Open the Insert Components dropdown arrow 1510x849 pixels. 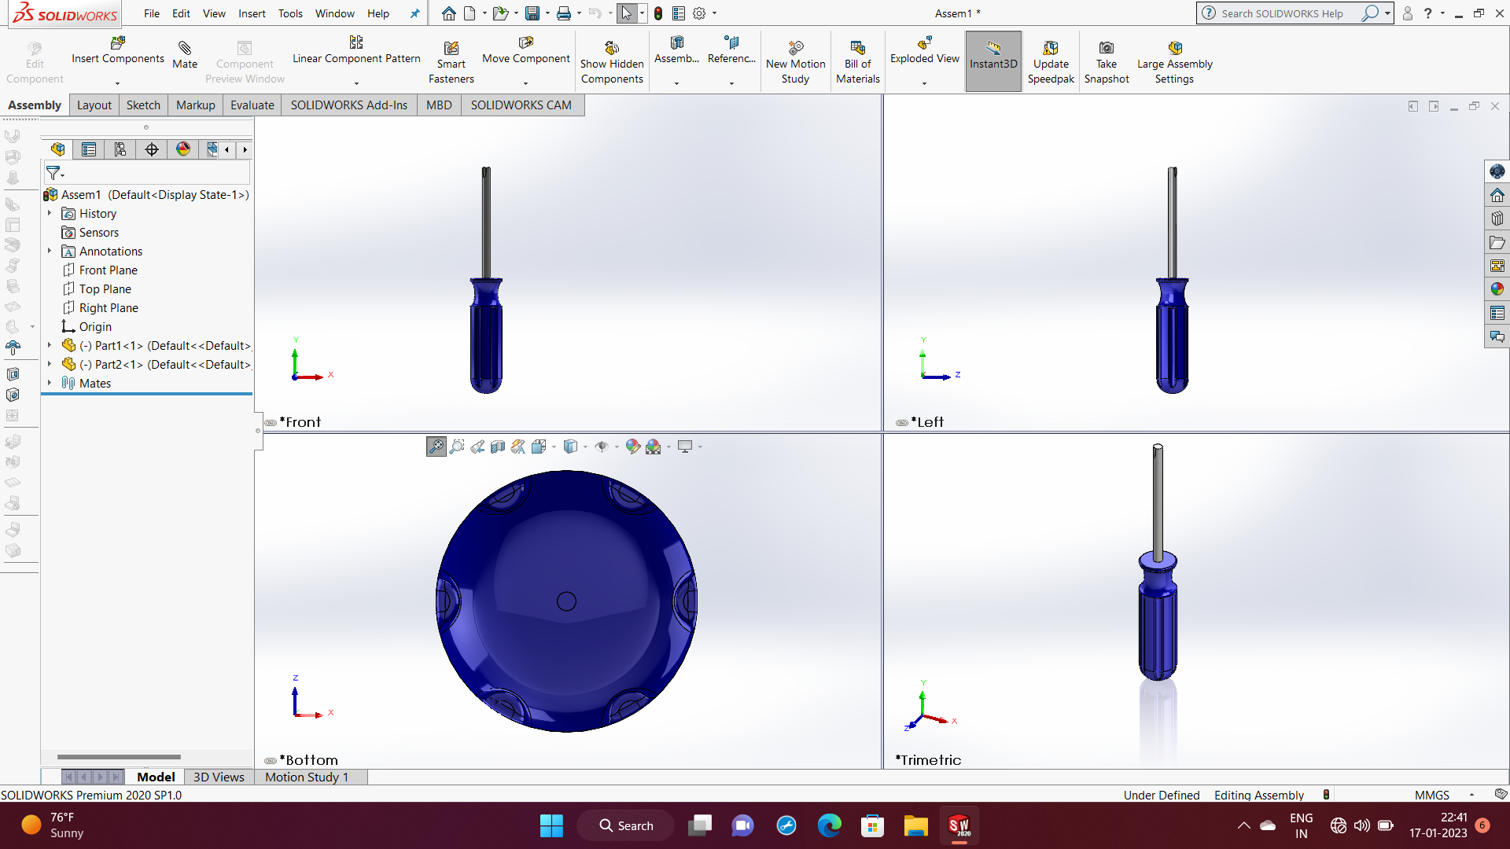(x=118, y=83)
